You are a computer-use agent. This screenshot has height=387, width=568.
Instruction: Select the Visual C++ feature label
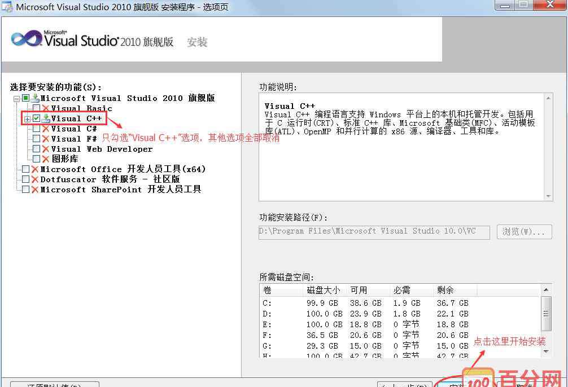coord(76,118)
